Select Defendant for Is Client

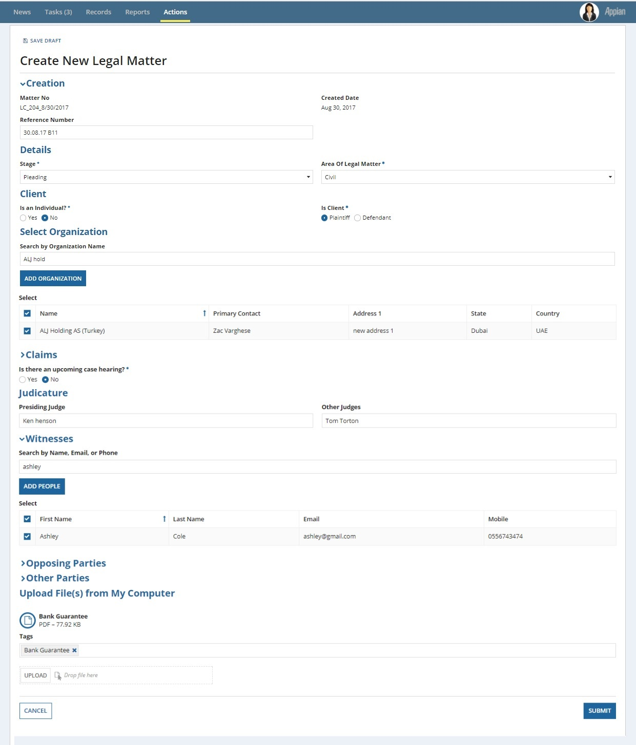[x=358, y=218]
